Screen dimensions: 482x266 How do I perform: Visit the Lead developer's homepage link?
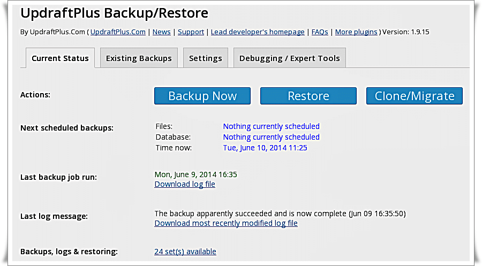point(258,32)
